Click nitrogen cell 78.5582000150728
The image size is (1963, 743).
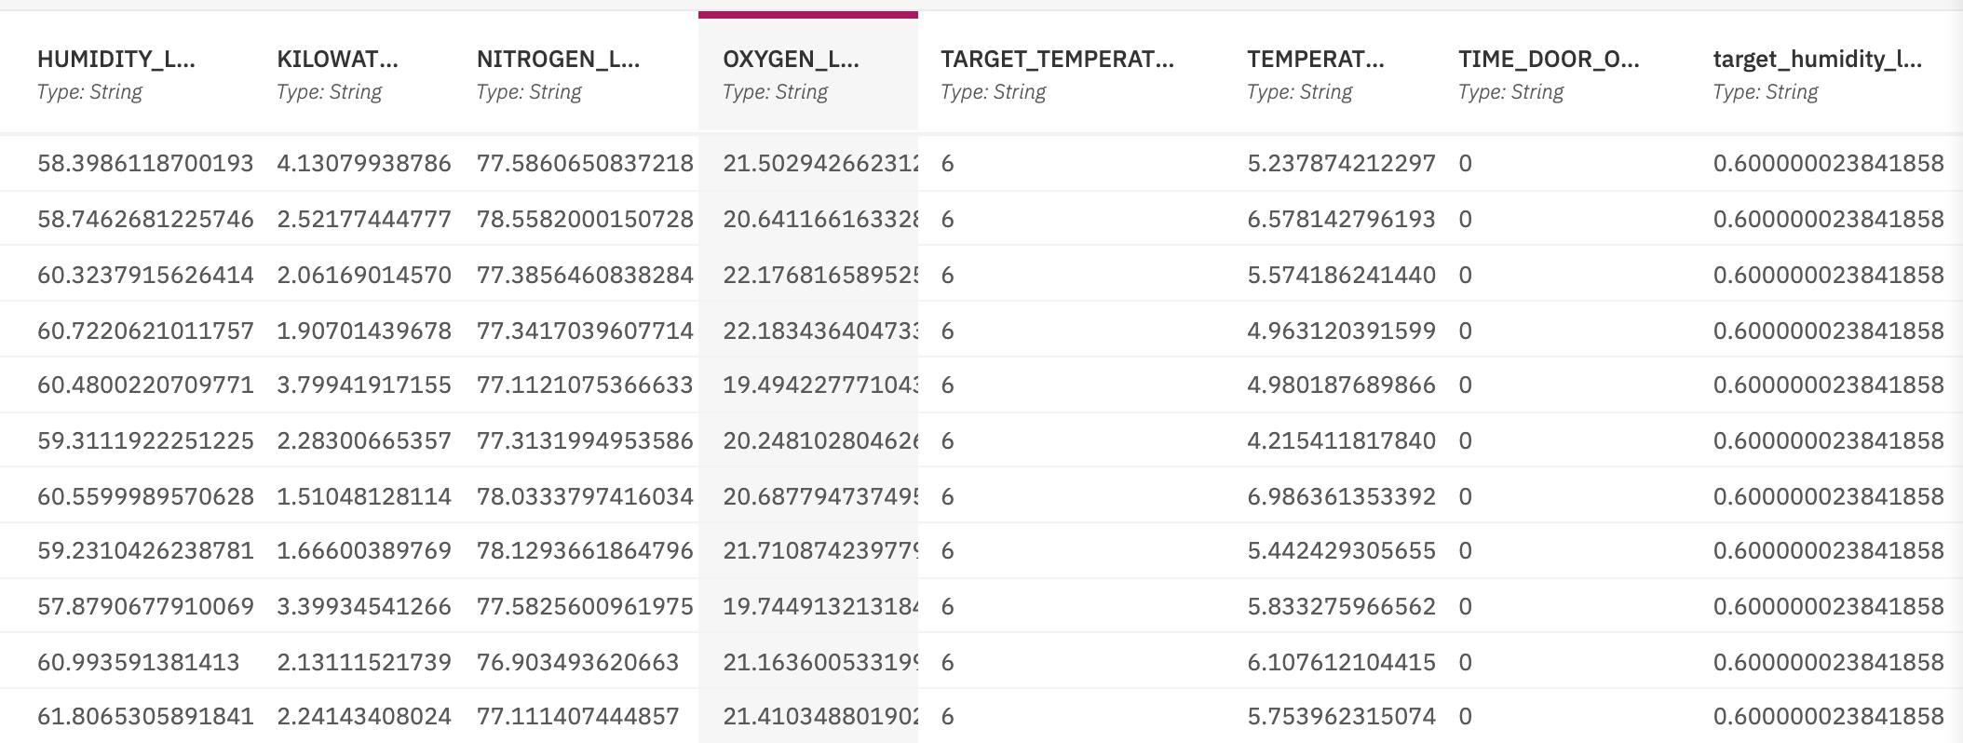[x=585, y=220]
